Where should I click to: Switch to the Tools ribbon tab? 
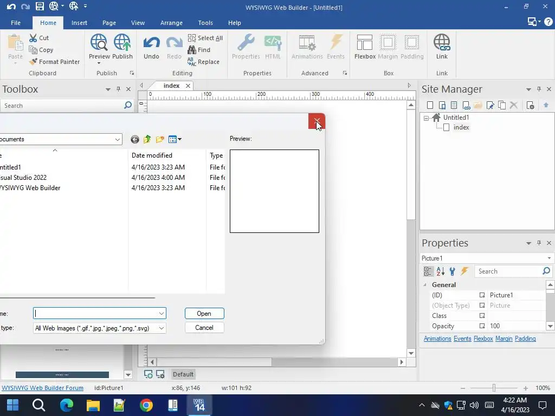205,23
